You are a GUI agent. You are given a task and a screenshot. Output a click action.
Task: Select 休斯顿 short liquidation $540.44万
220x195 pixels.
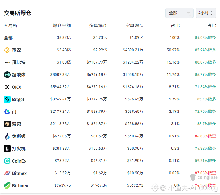(x=134, y=136)
